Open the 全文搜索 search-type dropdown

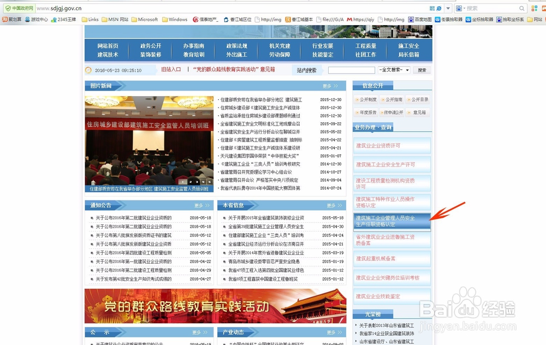click(x=394, y=70)
